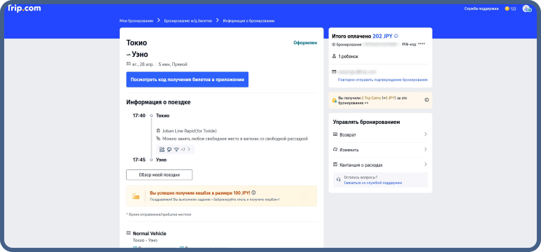Click the 17:40 departure time
Image resolution: width=541 pixels, height=252 pixels.
pyautogui.click(x=139, y=115)
